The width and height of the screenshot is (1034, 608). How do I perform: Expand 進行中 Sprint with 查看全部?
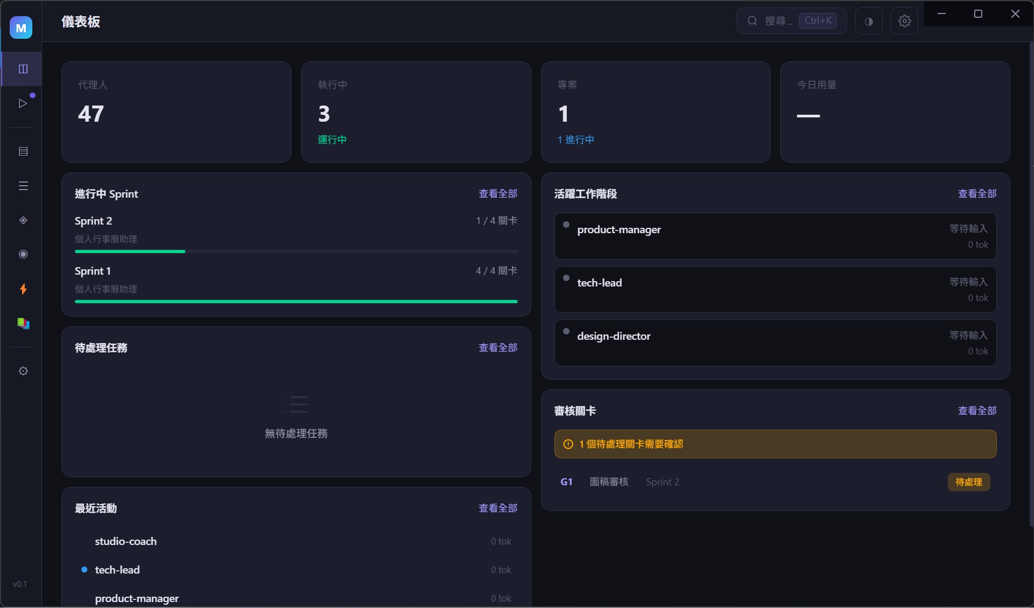[x=497, y=193]
